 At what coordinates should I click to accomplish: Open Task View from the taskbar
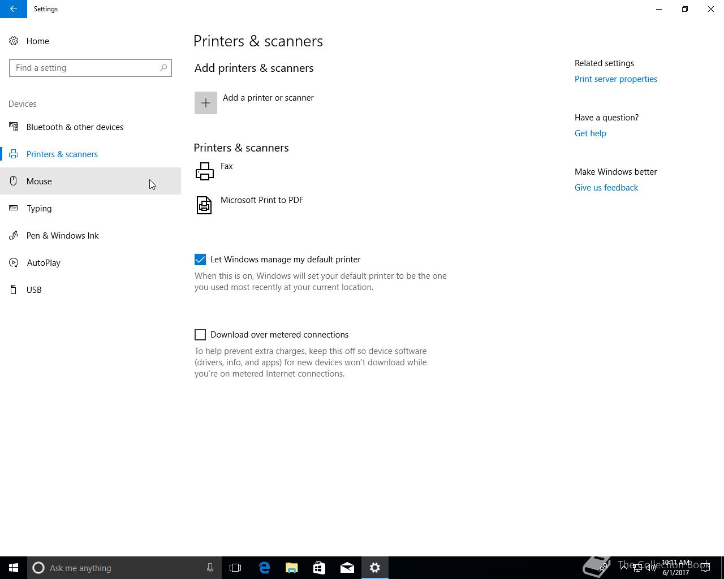pyautogui.click(x=235, y=568)
